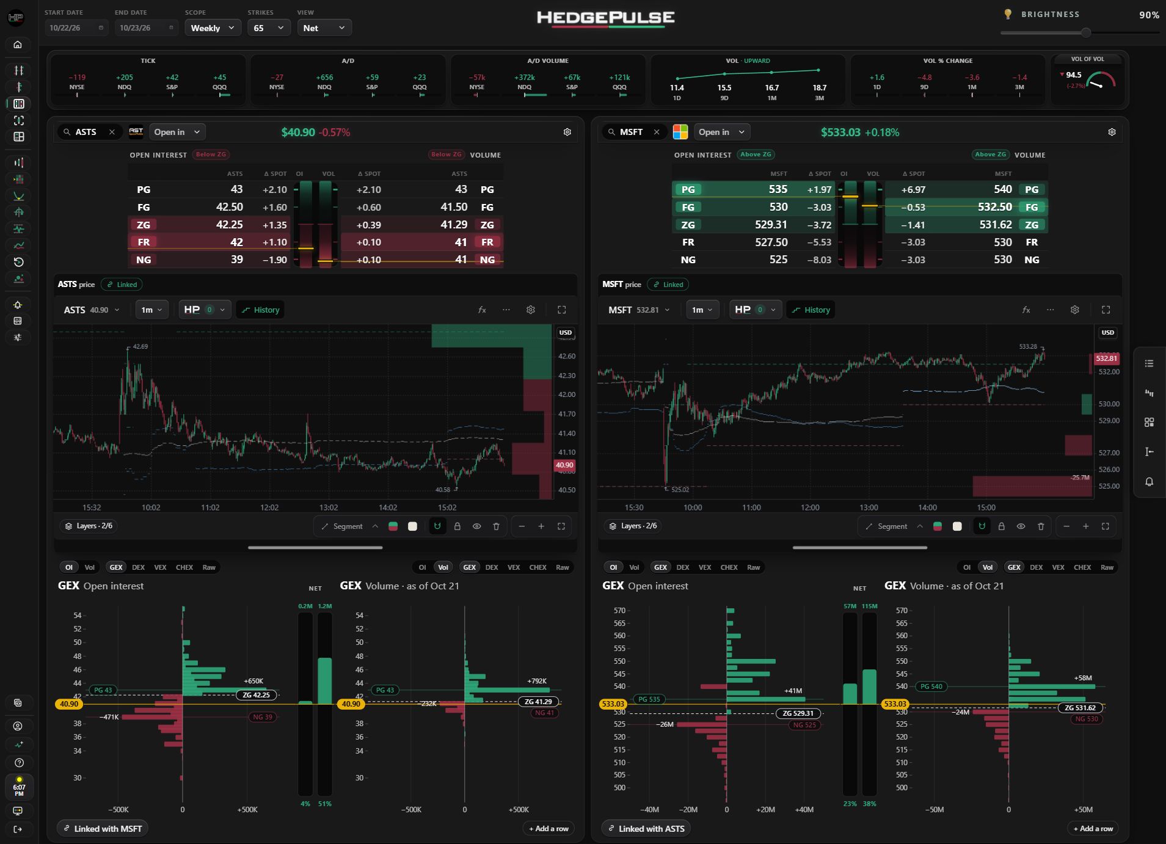Toggle drawings visibility eye on ASTS chart
Screen dimensions: 1166x844
(476, 526)
